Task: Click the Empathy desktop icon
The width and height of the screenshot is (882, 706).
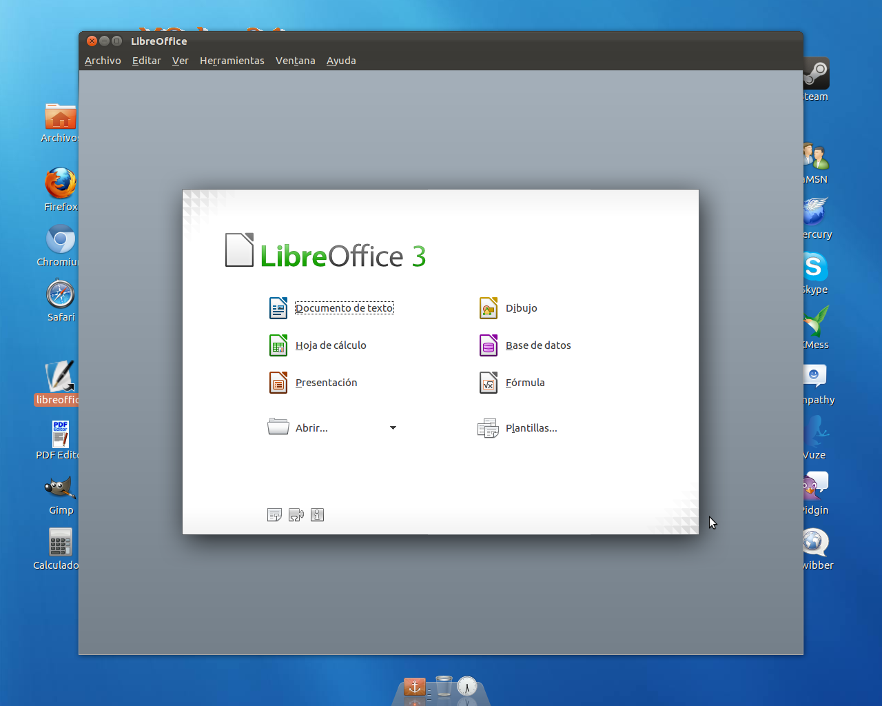Action: click(816, 376)
